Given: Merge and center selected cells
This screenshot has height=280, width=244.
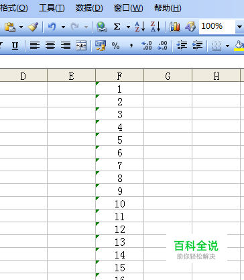Looking at the screenshot, I should click(81, 46).
